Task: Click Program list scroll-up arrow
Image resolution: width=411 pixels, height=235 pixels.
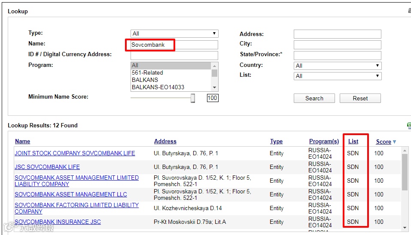Action: coord(214,66)
